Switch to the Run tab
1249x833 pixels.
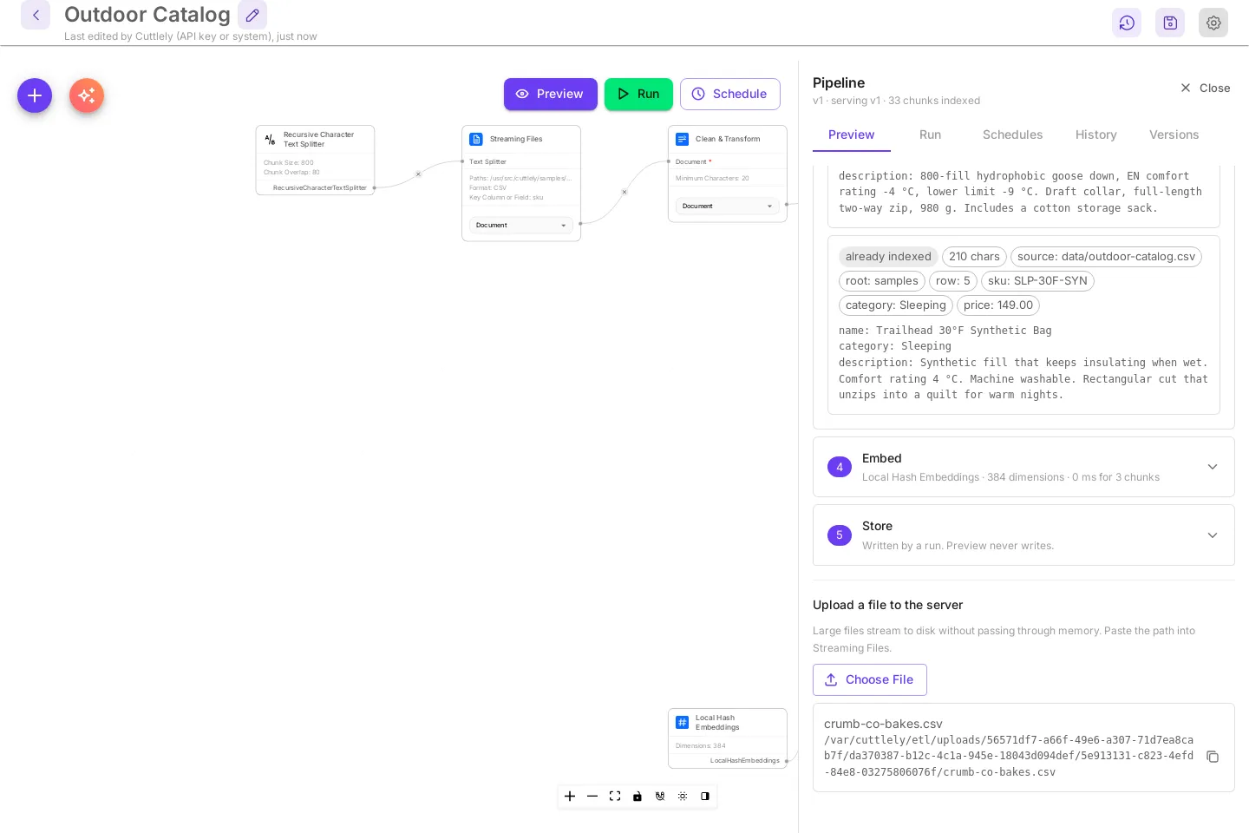pos(930,134)
